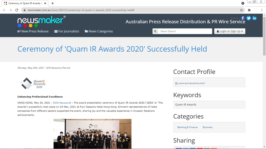Open Banking & Finance category

pyautogui.click(x=187, y=127)
